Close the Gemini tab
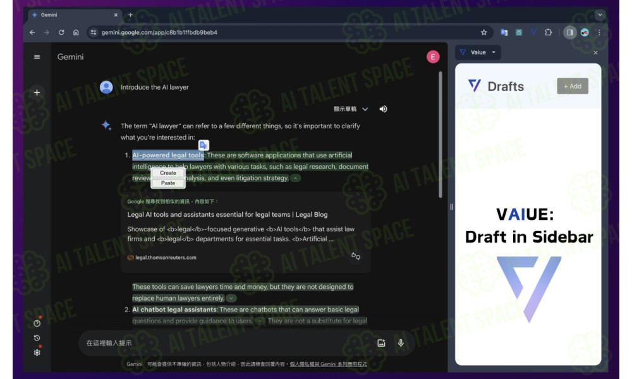 116,15
